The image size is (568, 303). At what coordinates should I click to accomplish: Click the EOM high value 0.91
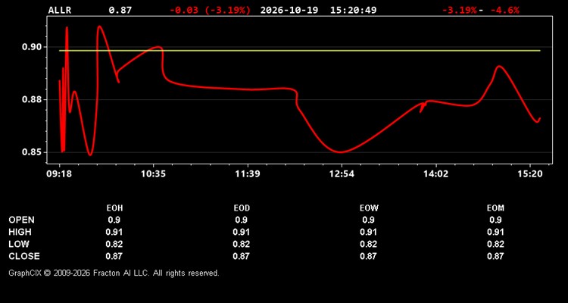495,232
